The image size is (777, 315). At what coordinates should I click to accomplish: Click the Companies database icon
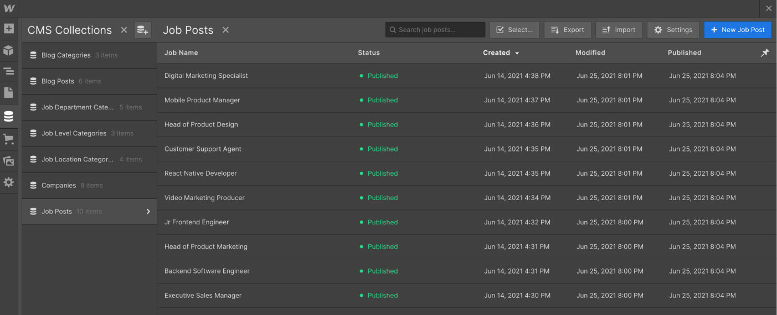tap(33, 186)
